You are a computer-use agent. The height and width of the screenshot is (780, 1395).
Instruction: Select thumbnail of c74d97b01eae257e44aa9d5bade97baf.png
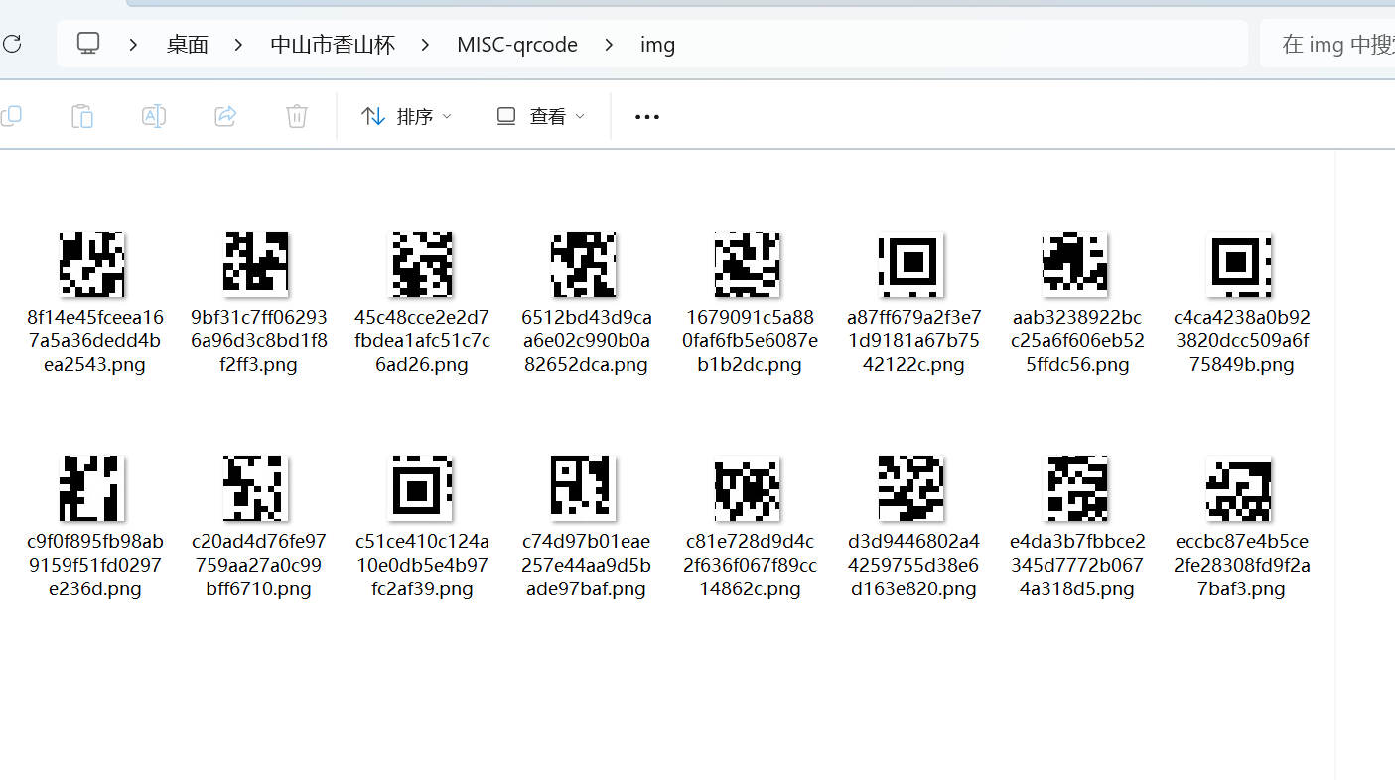(x=584, y=488)
